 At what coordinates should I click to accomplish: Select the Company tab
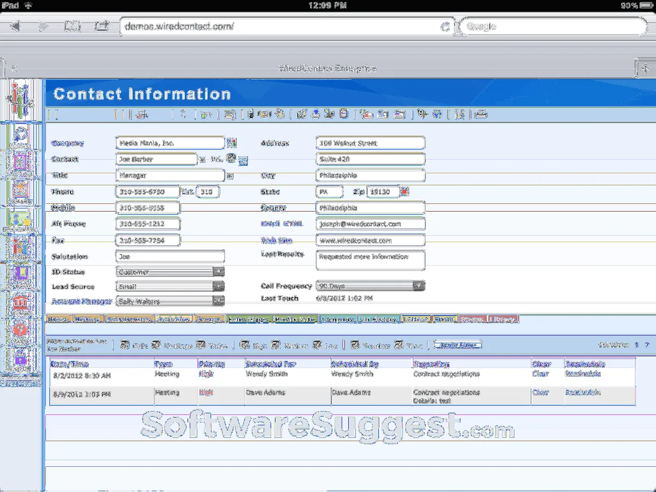[337, 319]
